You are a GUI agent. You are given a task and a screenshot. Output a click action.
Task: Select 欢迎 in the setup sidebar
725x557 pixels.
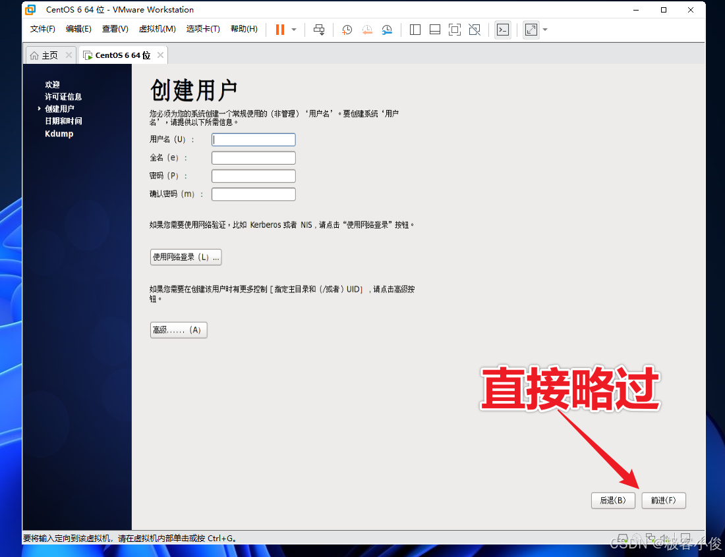[x=52, y=84]
